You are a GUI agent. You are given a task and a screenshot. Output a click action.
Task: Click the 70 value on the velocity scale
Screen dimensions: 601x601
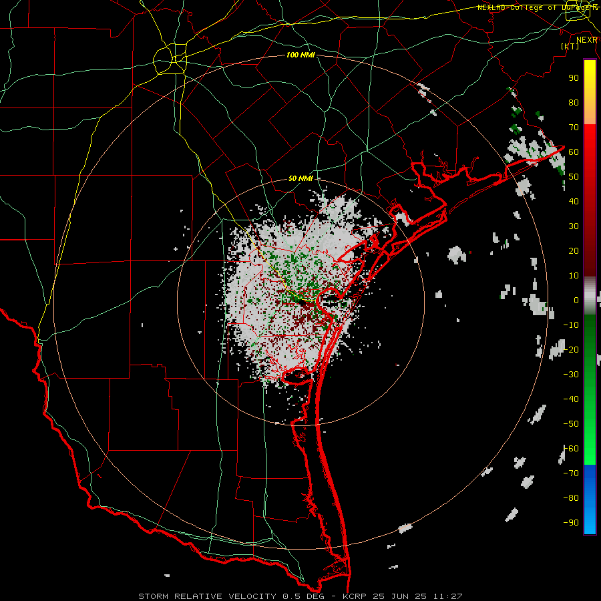(574, 128)
